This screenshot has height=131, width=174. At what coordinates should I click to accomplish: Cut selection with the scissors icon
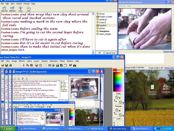tap(24, 65)
